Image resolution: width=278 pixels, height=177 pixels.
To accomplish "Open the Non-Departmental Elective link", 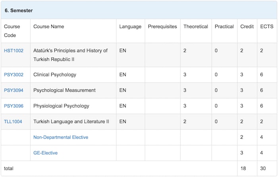I will tap(61, 137).
